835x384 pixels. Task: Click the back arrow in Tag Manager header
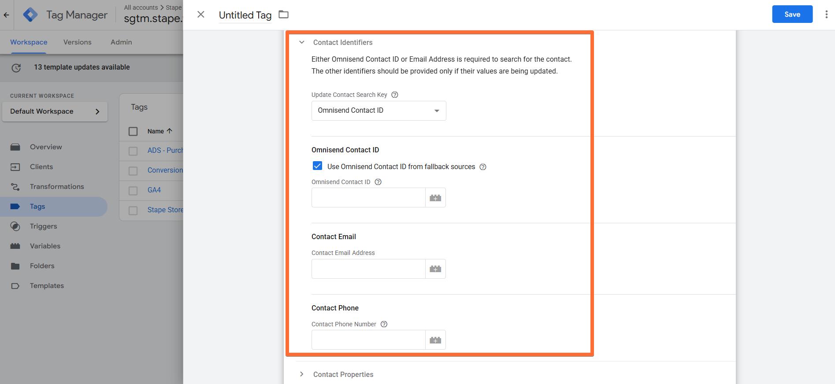click(x=6, y=15)
